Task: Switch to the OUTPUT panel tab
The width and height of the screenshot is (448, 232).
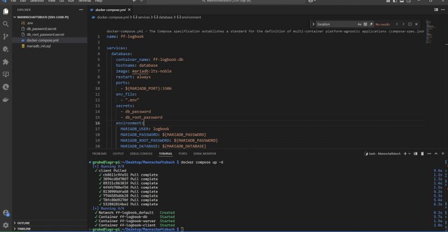Action: click(118, 154)
